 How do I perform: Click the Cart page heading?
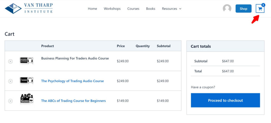point(10,34)
